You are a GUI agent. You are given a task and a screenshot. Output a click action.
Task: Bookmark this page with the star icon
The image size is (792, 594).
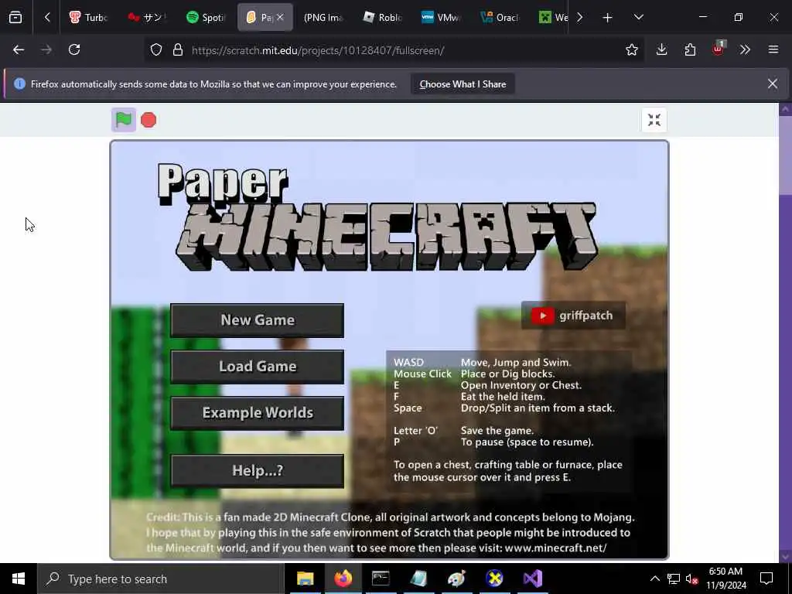click(631, 49)
